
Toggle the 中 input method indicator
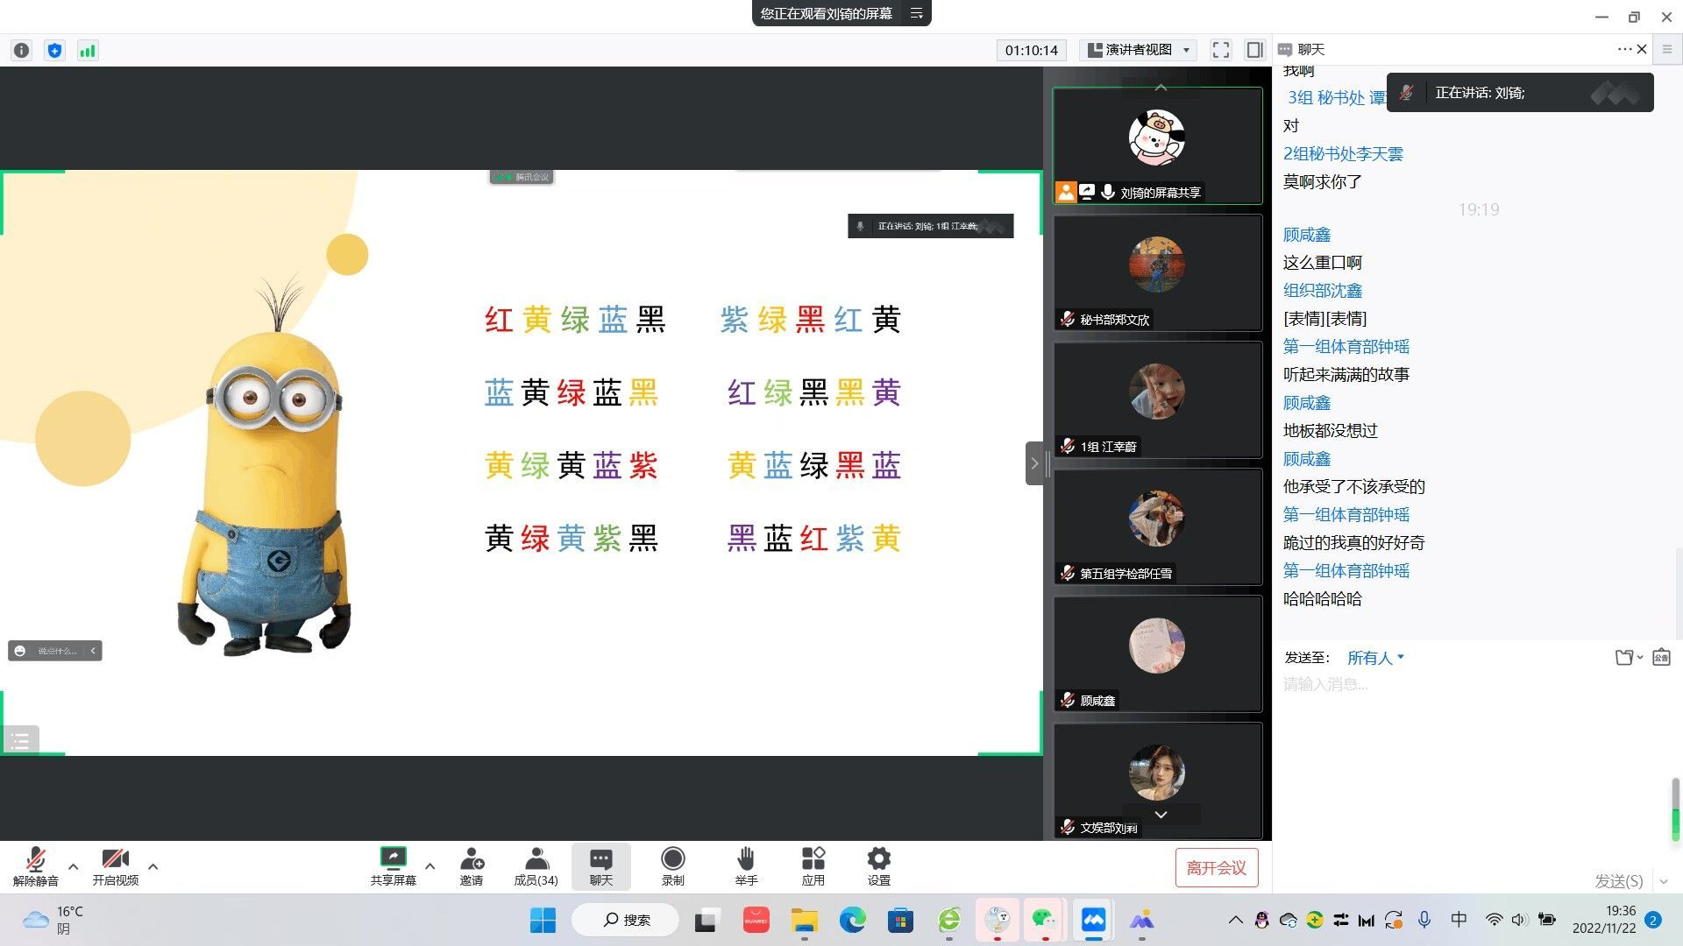pyautogui.click(x=1459, y=919)
